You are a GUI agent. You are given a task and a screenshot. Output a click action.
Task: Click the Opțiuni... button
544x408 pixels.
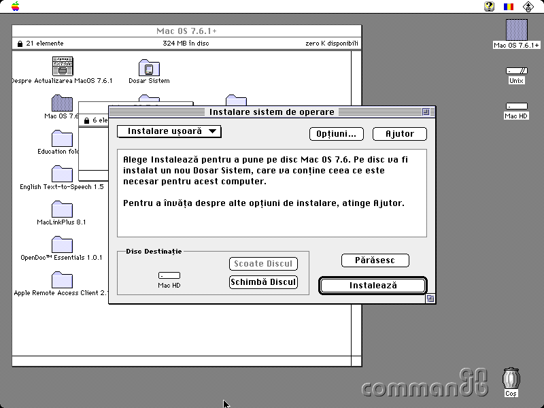point(336,134)
